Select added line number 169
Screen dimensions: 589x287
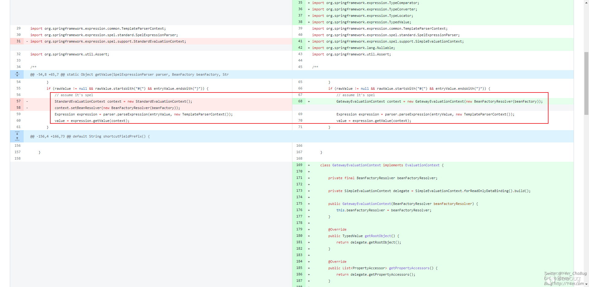point(299,165)
